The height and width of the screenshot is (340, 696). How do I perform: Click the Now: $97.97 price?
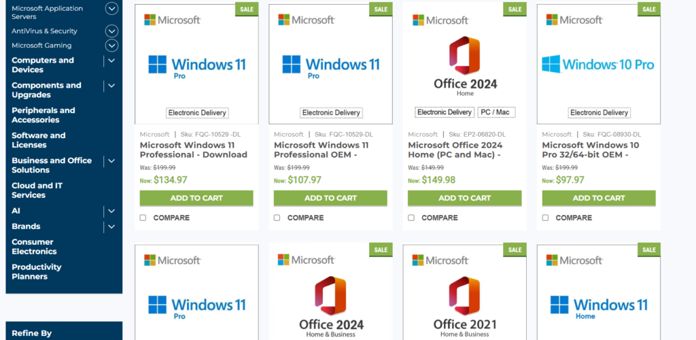(x=563, y=180)
